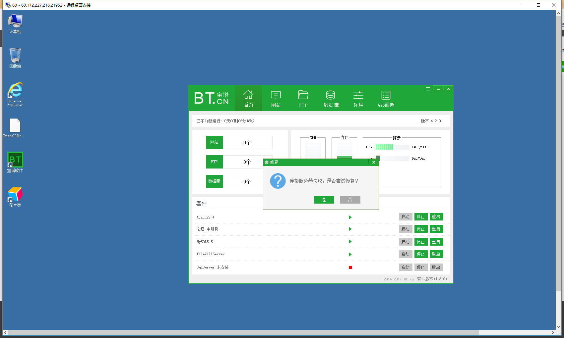Decline repair with the 否 button
This screenshot has width=564, height=338.
350,200
